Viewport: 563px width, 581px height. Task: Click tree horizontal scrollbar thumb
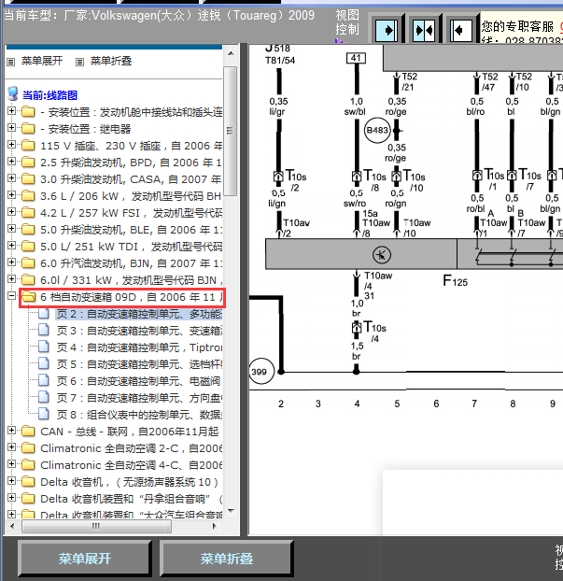pyautogui.click(x=96, y=526)
